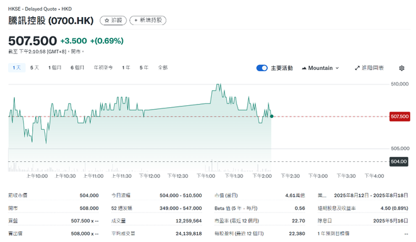416x242 pixels.
Task: Click the Mountain chart type icon
Action: click(x=304, y=68)
